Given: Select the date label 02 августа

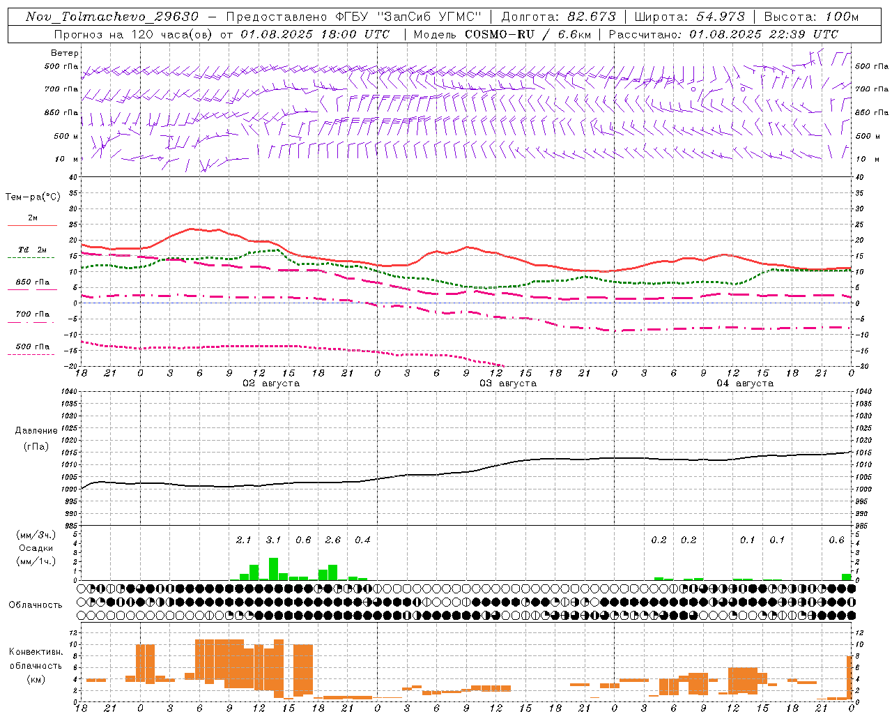Looking at the screenshot, I should point(271,383).
